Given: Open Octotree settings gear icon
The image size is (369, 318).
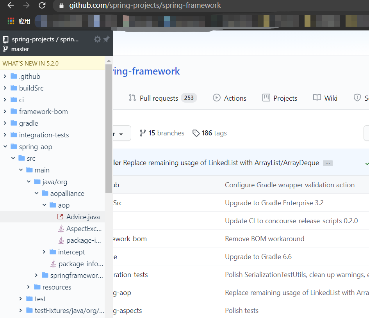Looking at the screenshot, I should click(x=98, y=39).
